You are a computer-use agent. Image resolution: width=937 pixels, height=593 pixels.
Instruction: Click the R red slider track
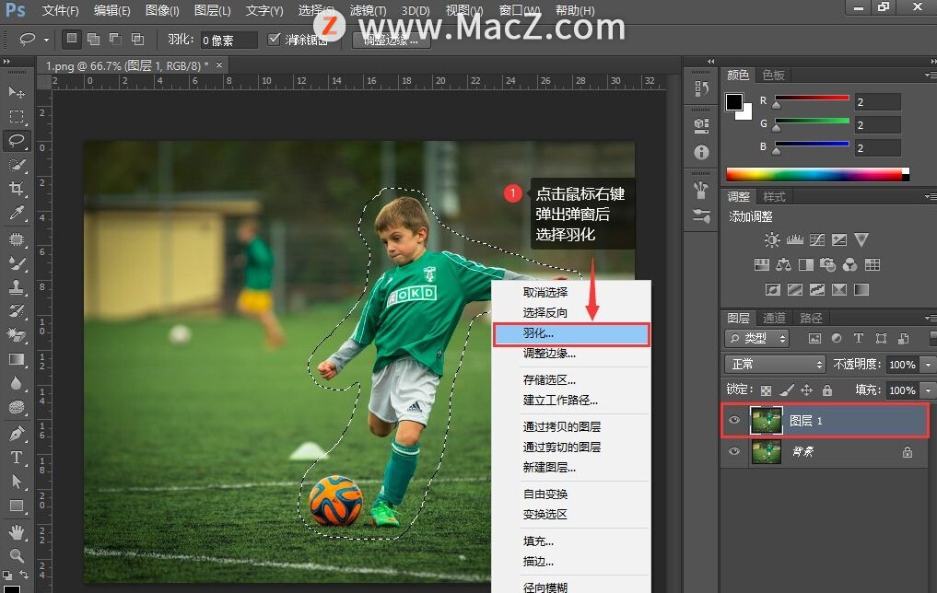(812, 98)
